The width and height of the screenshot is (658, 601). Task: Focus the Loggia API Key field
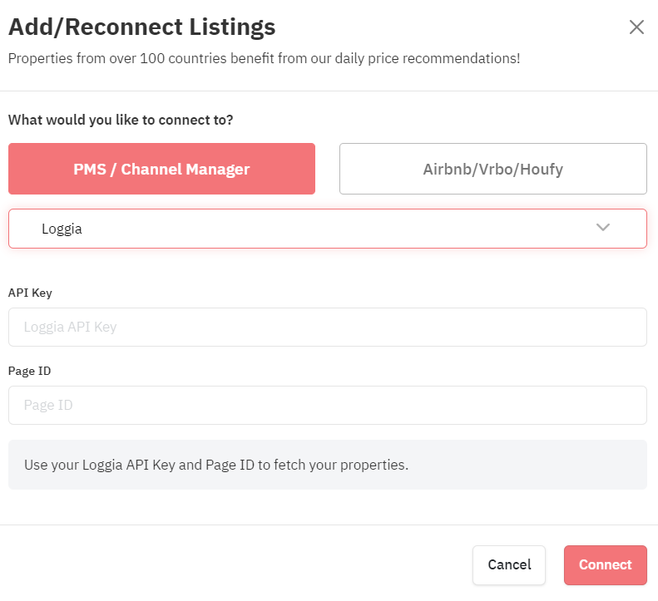(327, 328)
